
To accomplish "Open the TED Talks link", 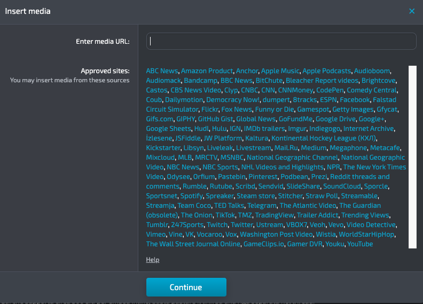I will coord(229,206).
